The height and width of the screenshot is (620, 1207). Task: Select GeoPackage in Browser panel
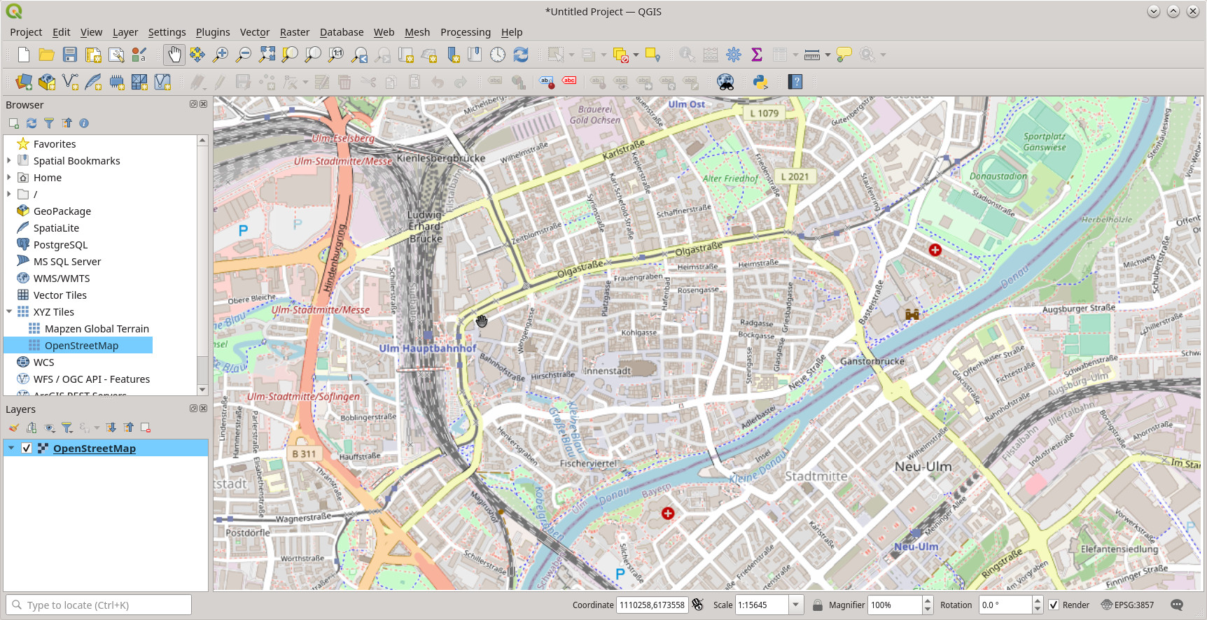[x=62, y=211]
